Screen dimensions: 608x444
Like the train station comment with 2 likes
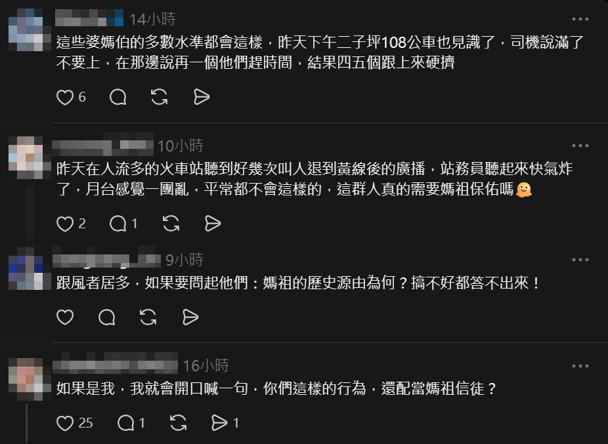pyautogui.click(x=65, y=224)
